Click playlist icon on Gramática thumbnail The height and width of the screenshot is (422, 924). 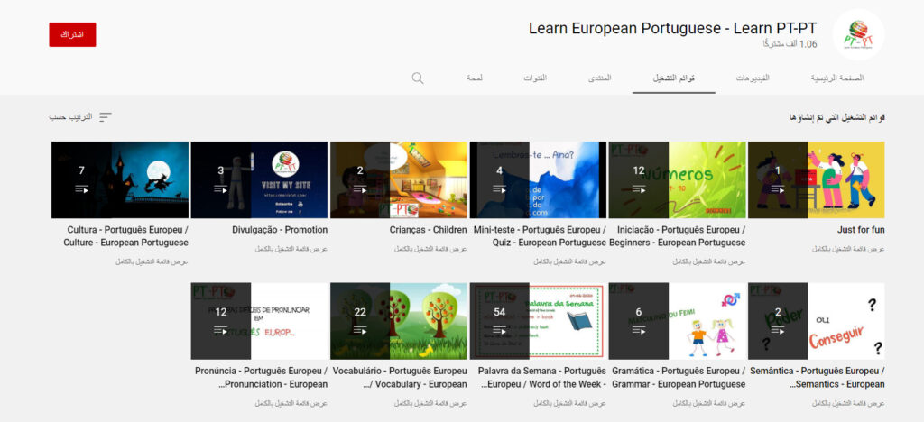[x=639, y=330]
